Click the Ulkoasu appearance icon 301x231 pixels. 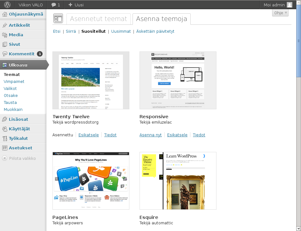pos(4,65)
